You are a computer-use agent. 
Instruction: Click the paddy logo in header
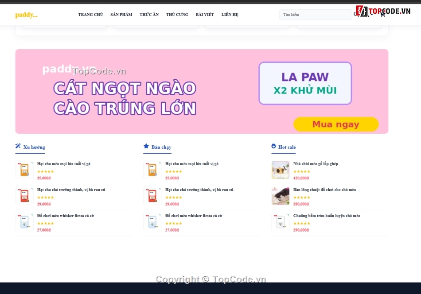(26, 15)
